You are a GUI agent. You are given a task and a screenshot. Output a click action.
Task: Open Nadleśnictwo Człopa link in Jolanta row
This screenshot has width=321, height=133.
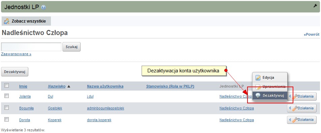(236, 96)
